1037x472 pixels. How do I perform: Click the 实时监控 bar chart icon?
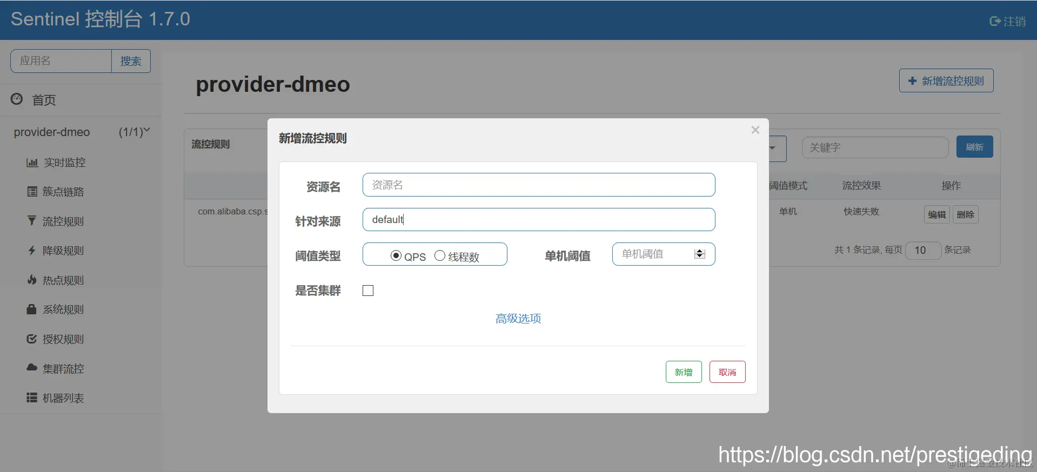coord(32,163)
